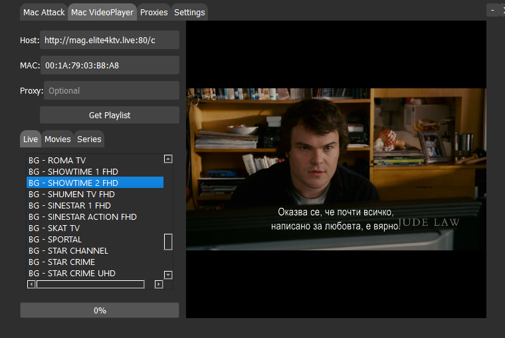Click the optional Proxy field

tap(112, 90)
